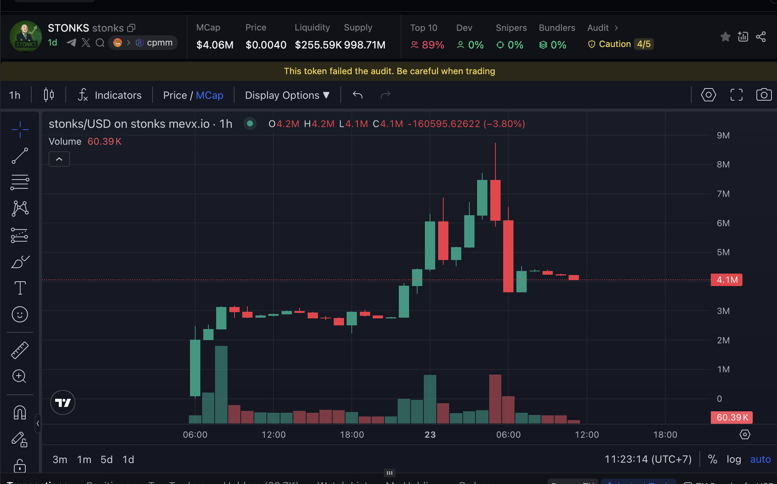Expand the Display Options dropdown
The width and height of the screenshot is (777, 484).
coord(287,95)
